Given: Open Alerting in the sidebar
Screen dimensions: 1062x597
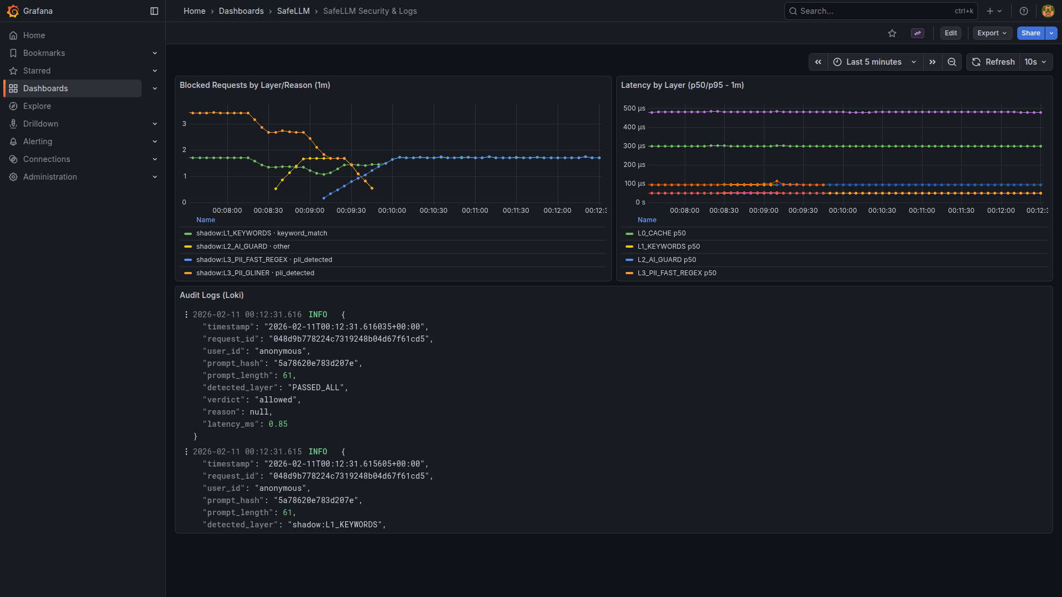Looking at the screenshot, I should [x=38, y=142].
